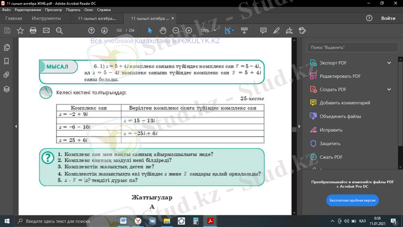Expand the Создать PDF section
Viewport: 403px width, 227px height.
coord(389,89)
